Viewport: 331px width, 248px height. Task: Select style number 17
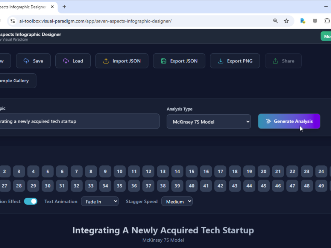click(x=220, y=171)
